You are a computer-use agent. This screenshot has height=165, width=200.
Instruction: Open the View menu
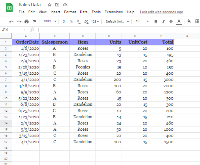point(42,12)
